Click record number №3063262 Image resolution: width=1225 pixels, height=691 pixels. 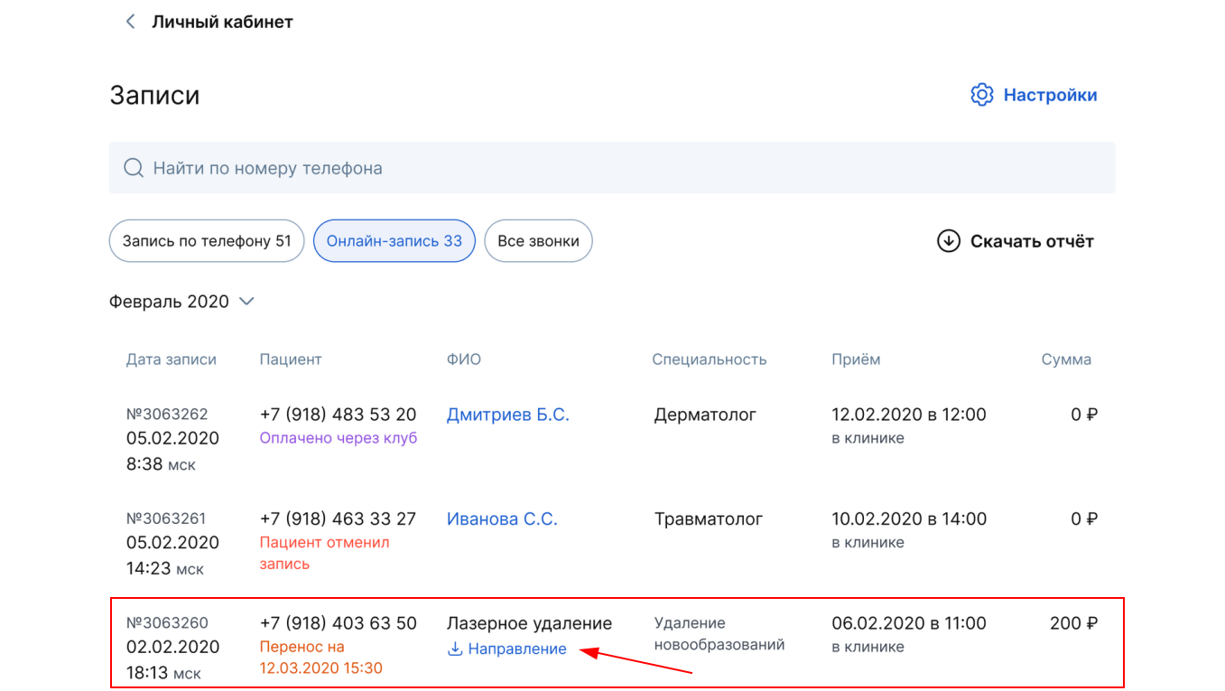(167, 415)
